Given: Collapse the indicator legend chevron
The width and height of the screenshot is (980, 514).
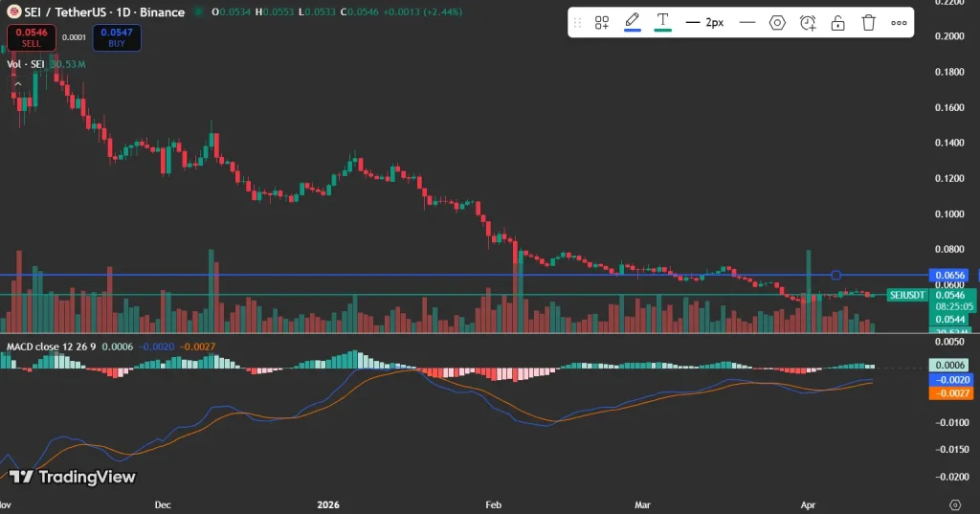Looking at the screenshot, I should pos(18,84).
